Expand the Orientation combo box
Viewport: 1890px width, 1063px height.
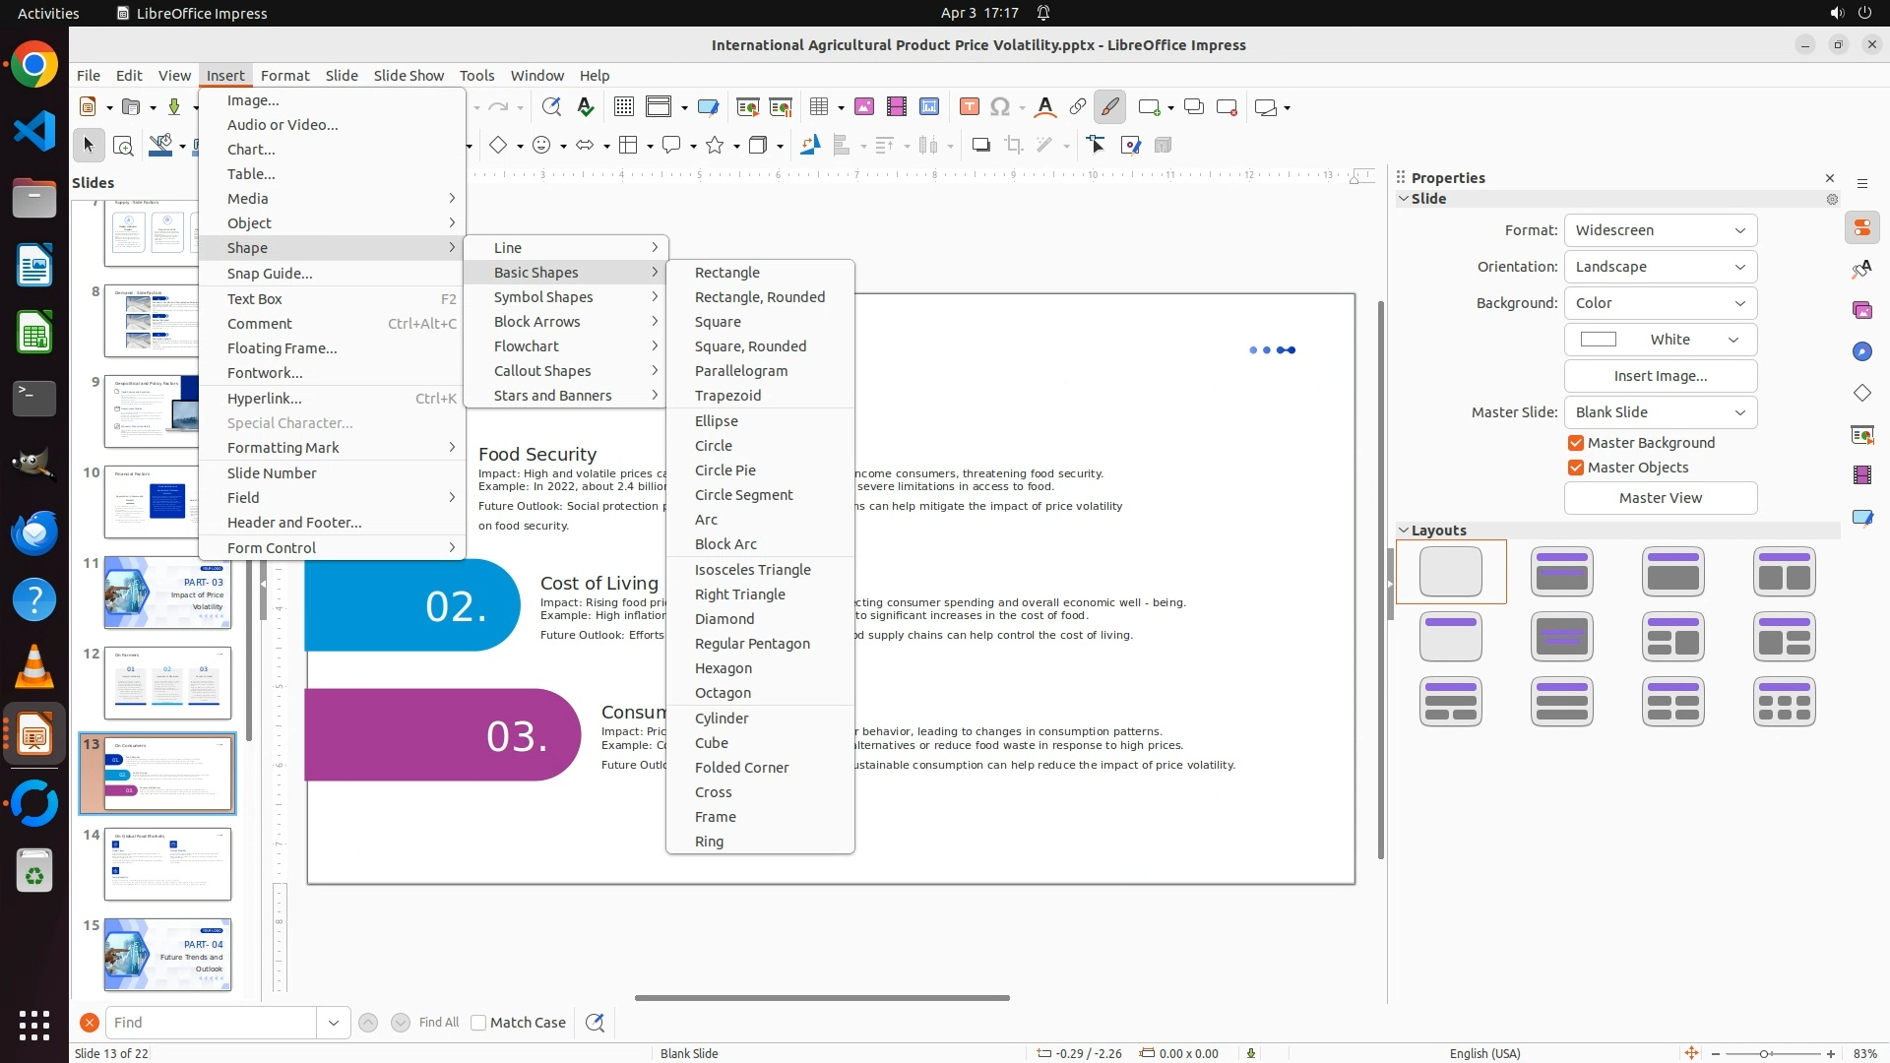tap(1660, 267)
